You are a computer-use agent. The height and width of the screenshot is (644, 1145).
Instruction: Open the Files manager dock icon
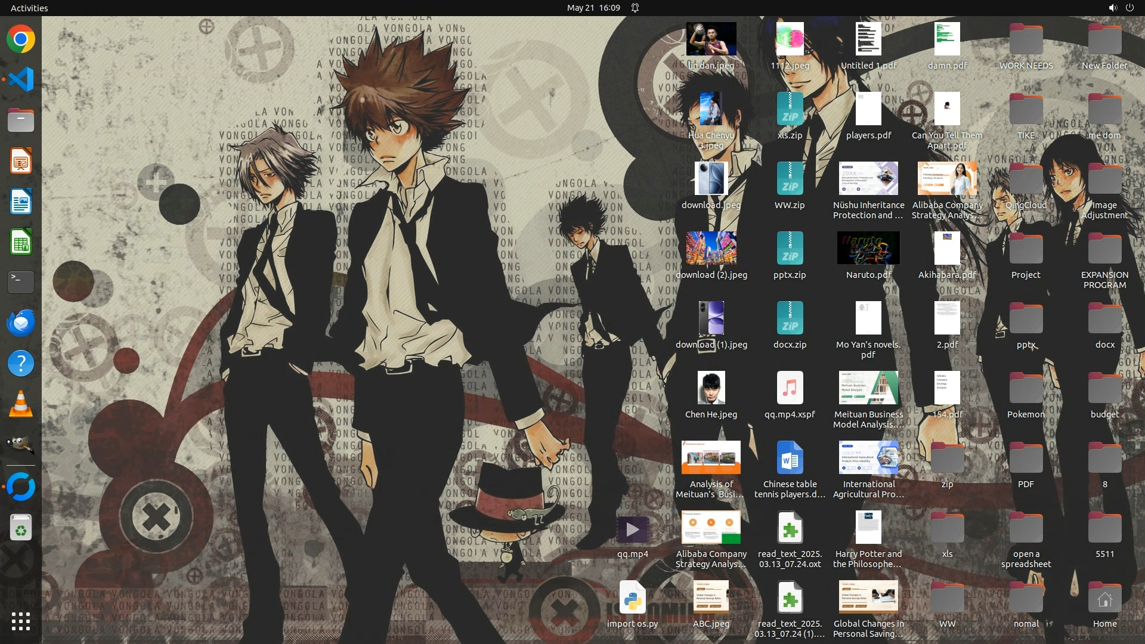click(x=21, y=120)
